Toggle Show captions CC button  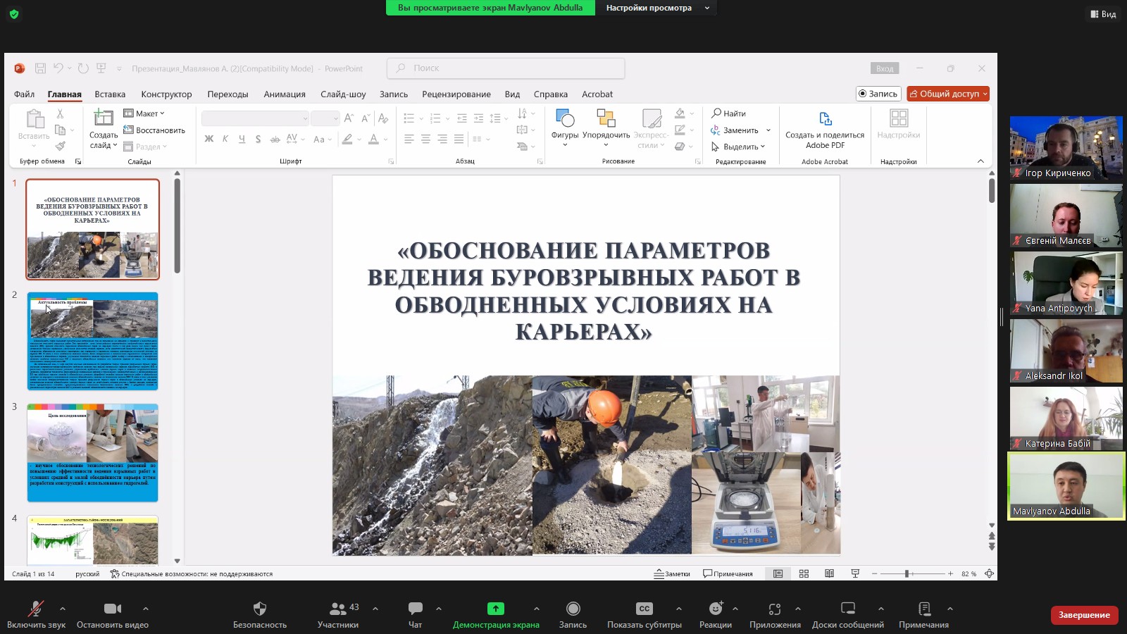[644, 609]
